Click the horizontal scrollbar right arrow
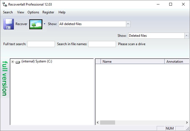The width and height of the screenshot is (190, 131). (x=187, y=122)
